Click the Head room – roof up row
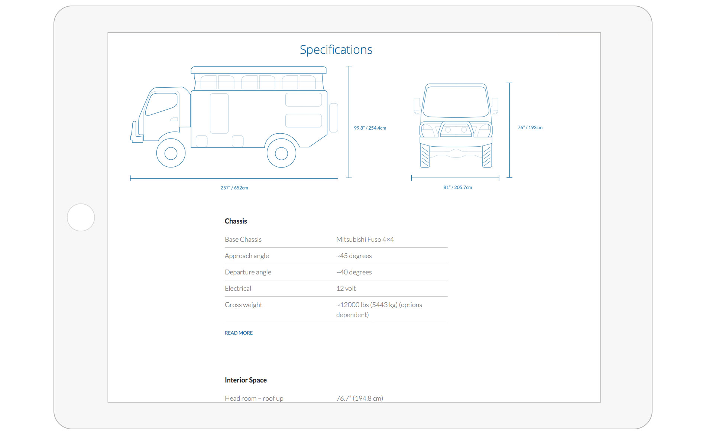 (254, 398)
